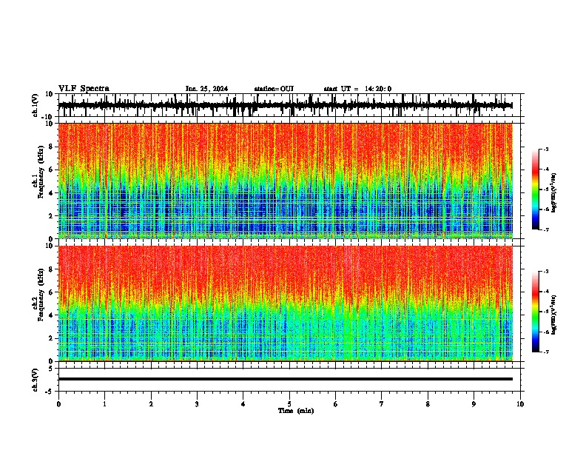
Task: Click the time axis tick "3"
Action: [x=197, y=404]
